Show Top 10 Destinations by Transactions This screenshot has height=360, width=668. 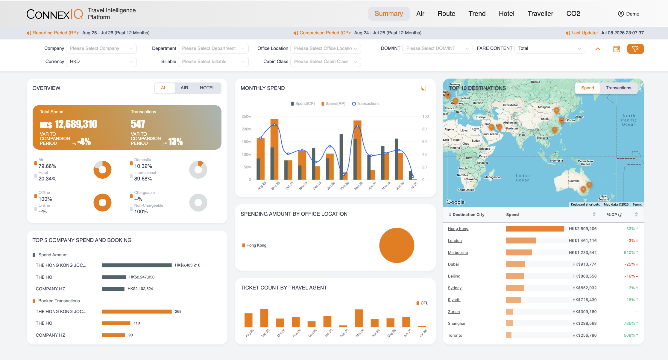(x=618, y=88)
